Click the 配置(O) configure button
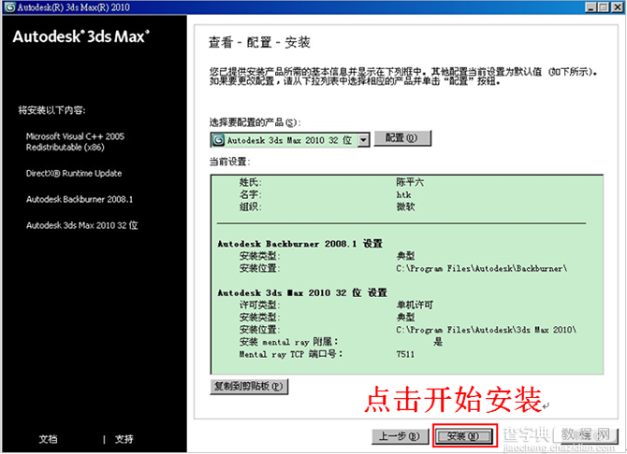 (x=402, y=138)
